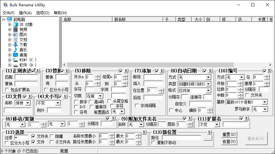Image resolution: width=275 pixels, height=154 pixels.
Task: Expand the 文档 tree node
Action: [x=10, y=40]
